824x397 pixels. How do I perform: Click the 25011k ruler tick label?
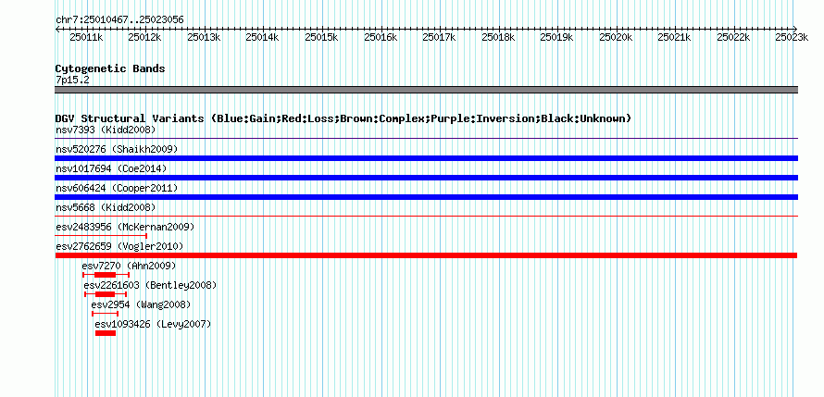click(86, 38)
